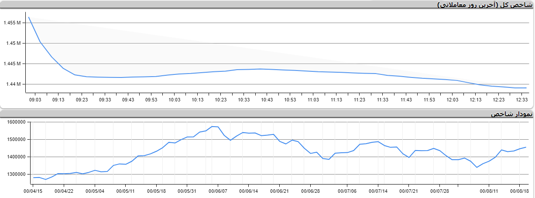Select the 00/06/07 date tick label

(218, 191)
